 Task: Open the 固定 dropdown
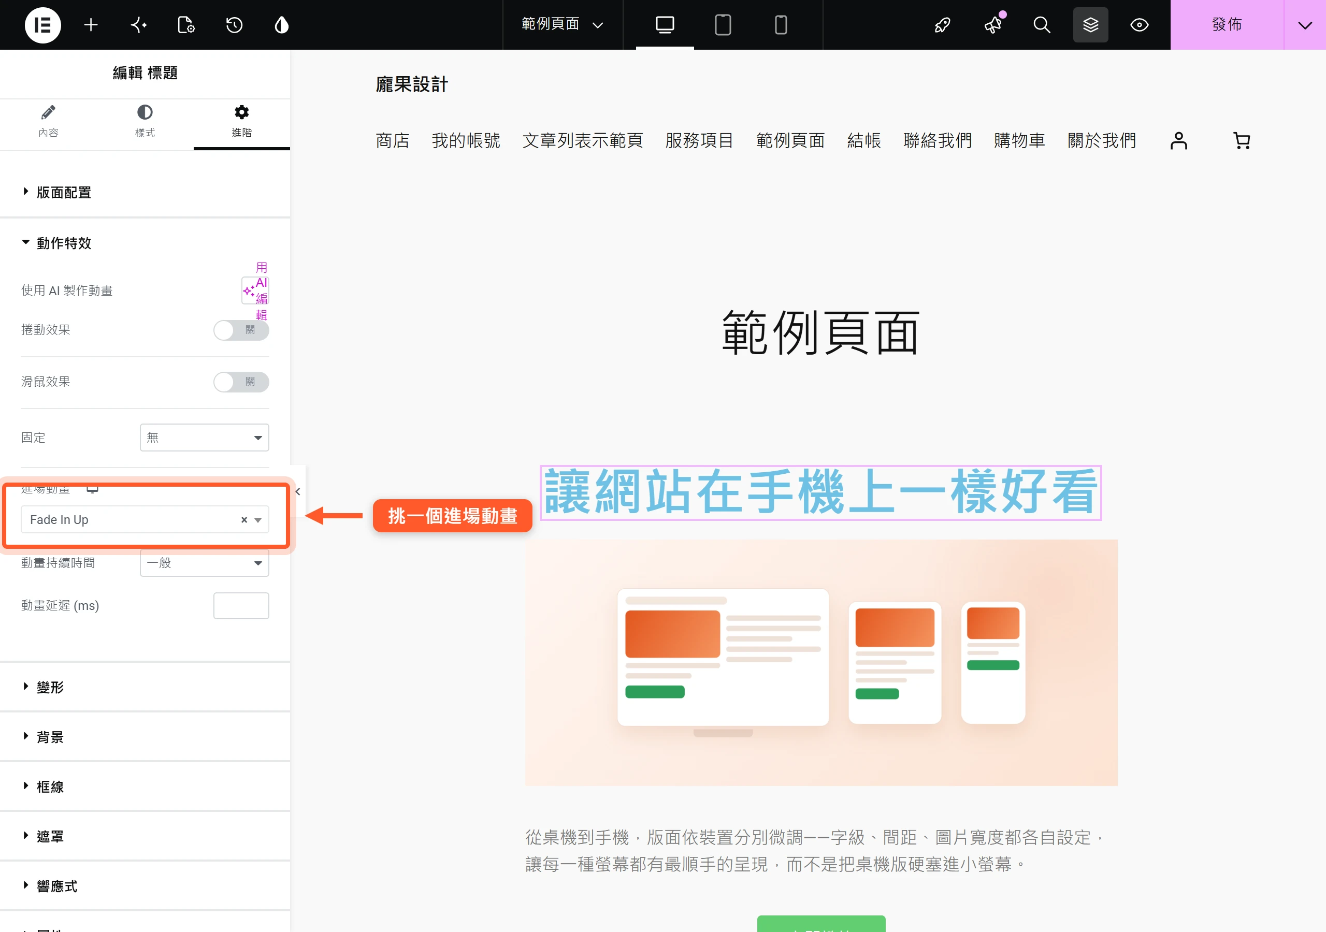click(205, 438)
